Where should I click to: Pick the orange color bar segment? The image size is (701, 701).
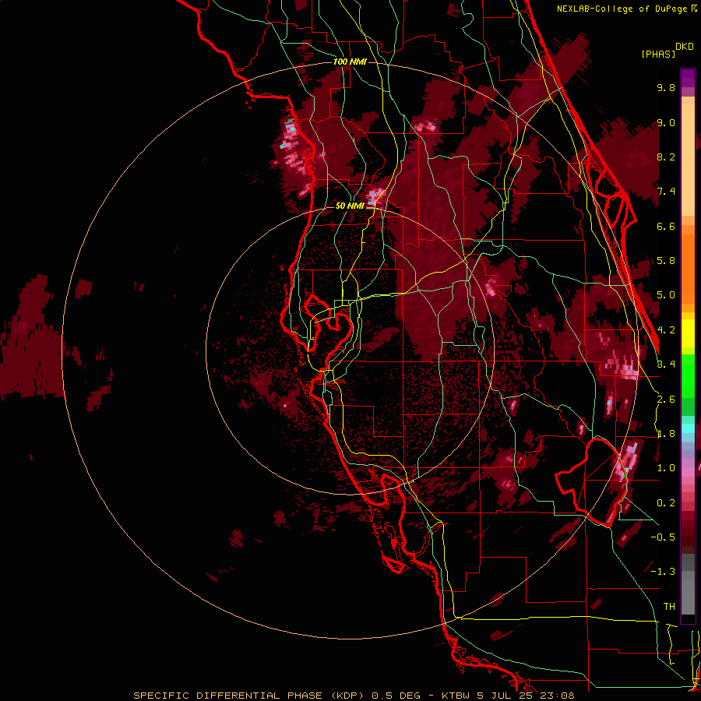(688, 268)
